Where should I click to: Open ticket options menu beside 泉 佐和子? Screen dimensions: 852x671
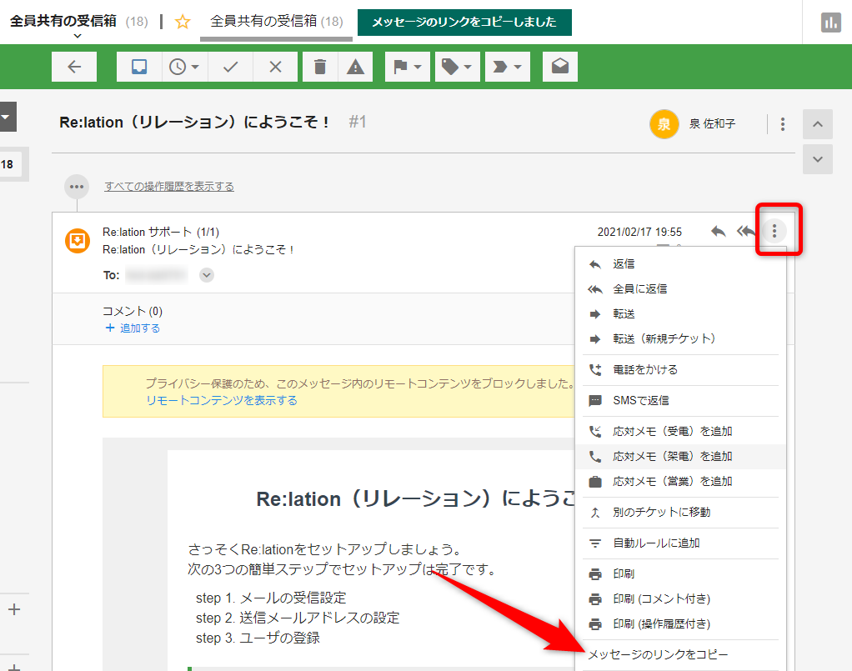pos(783,124)
